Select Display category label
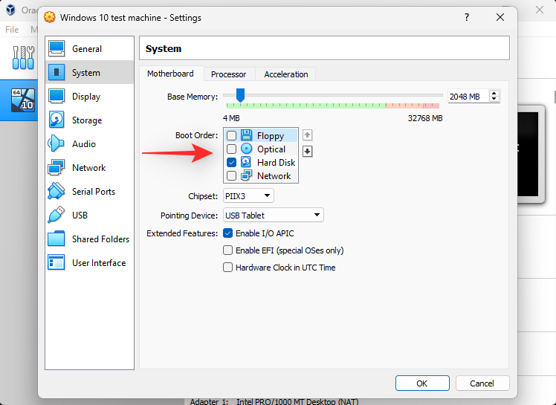The height and width of the screenshot is (405, 556). point(86,97)
